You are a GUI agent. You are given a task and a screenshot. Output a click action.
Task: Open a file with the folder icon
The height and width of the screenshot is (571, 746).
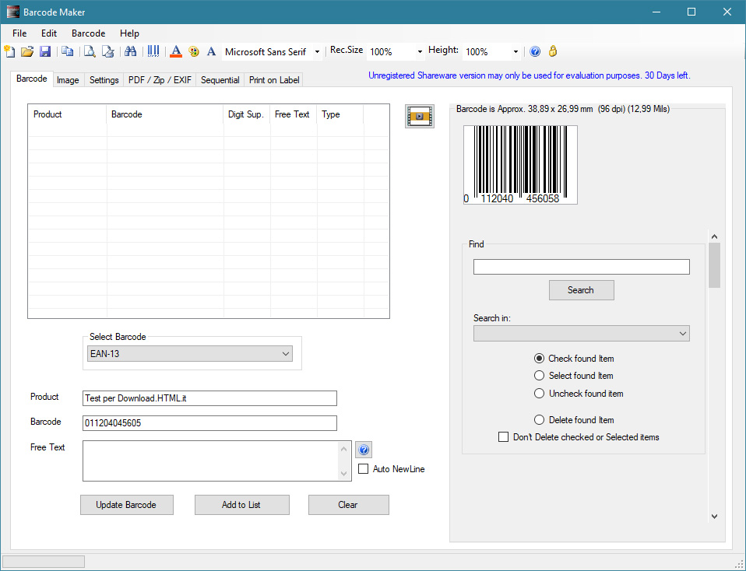[27, 52]
